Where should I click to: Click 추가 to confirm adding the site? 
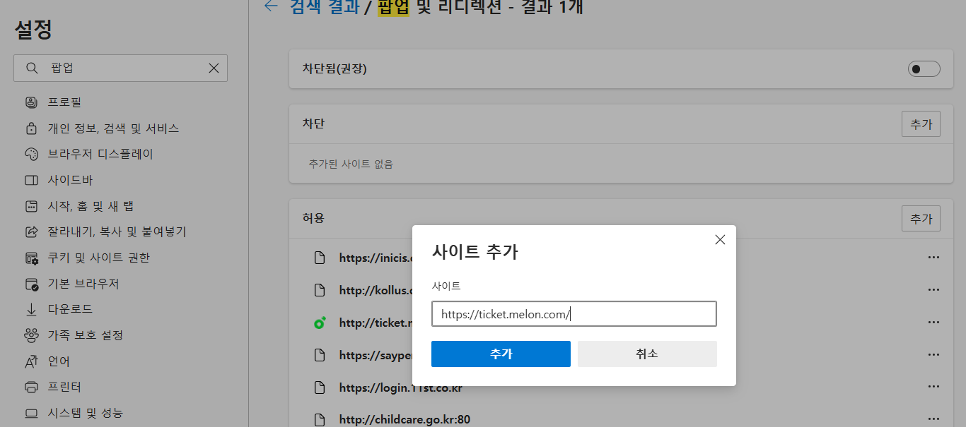pyautogui.click(x=501, y=354)
